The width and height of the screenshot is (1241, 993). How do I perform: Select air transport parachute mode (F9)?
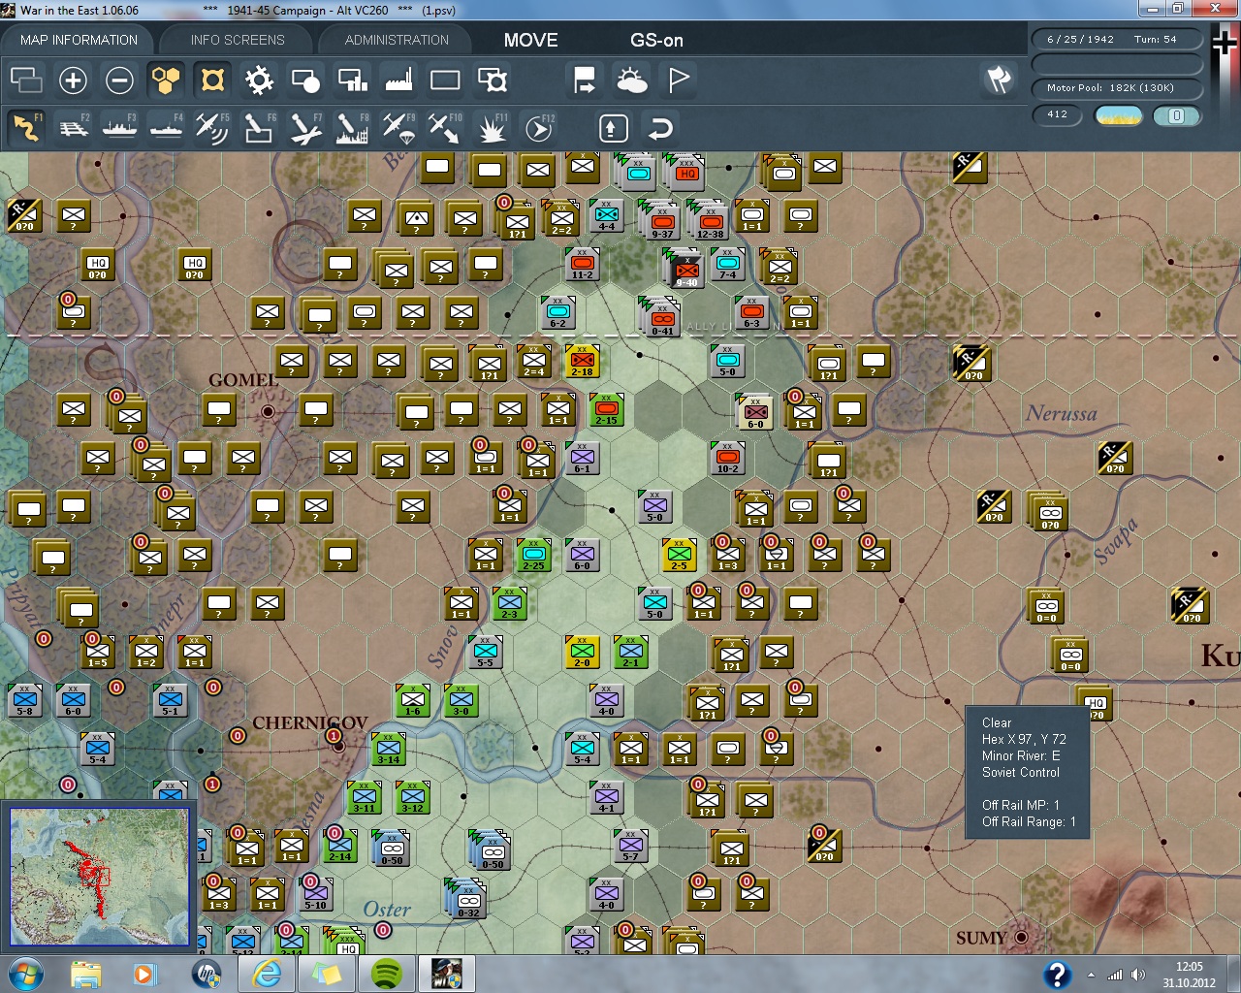[x=398, y=128]
